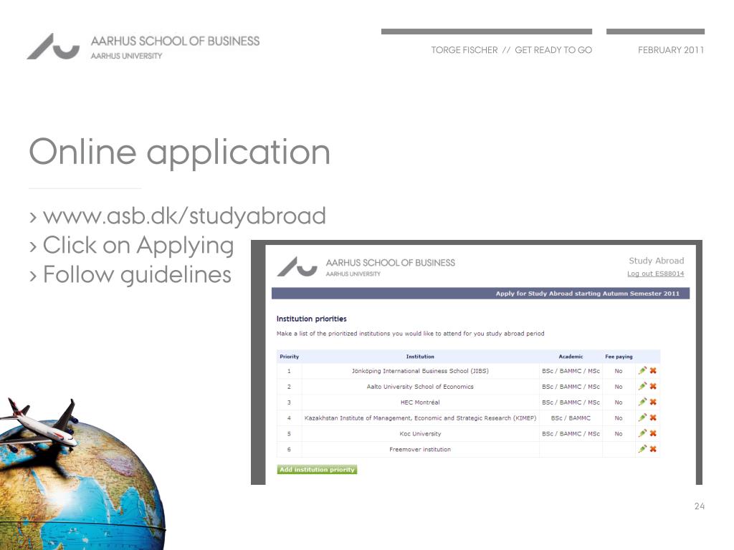734x550 pixels.
Task: Select the Priority column header
Action: (x=290, y=357)
